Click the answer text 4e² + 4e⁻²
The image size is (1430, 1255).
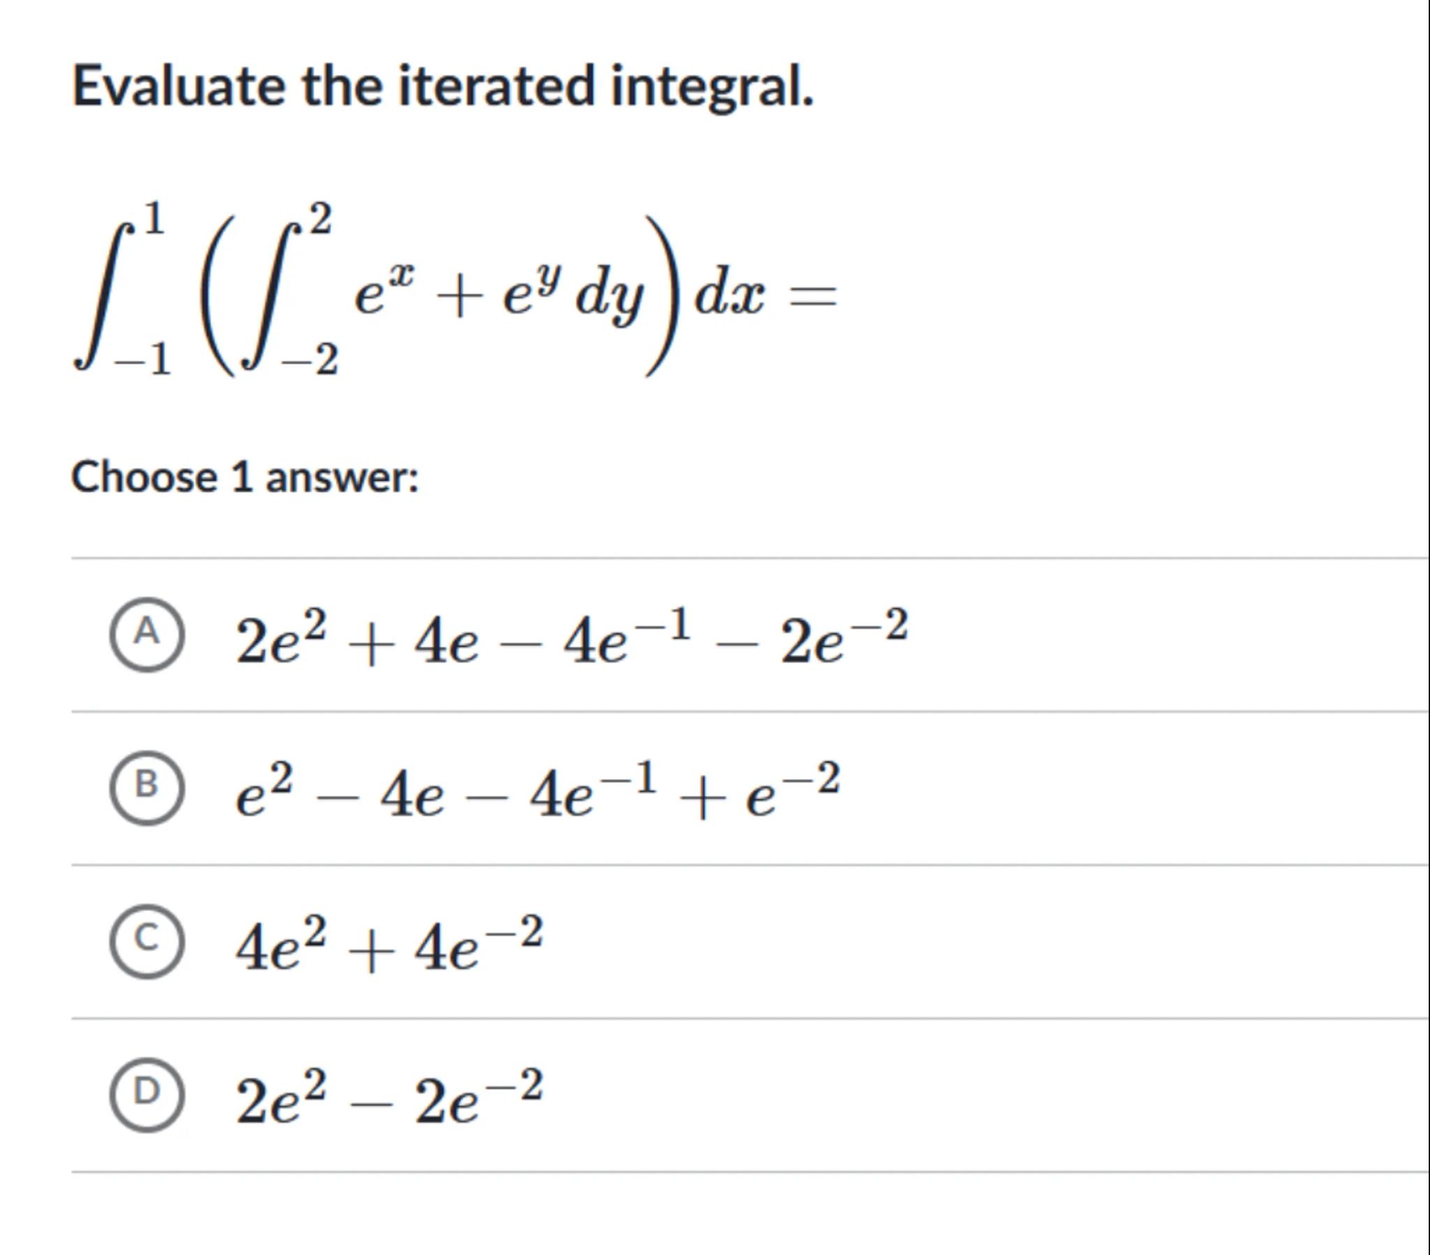point(389,944)
